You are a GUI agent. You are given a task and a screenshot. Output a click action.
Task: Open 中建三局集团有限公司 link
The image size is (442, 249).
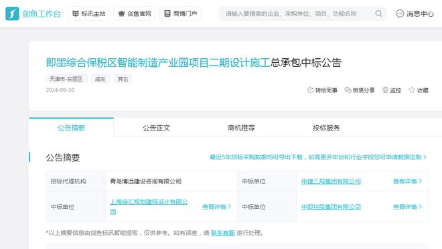331,181
